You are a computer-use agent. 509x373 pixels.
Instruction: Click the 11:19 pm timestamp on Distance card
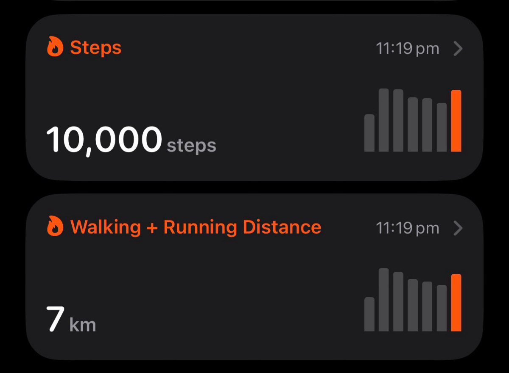(407, 229)
